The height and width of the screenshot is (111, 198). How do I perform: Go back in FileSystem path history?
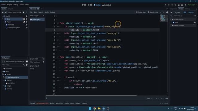point(2,61)
